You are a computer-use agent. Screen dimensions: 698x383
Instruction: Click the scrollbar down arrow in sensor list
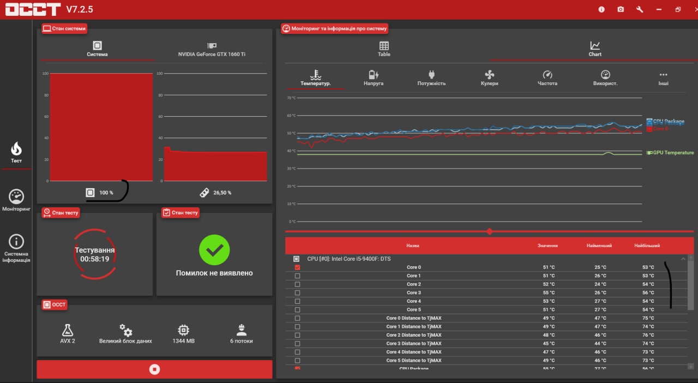(691, 366)
